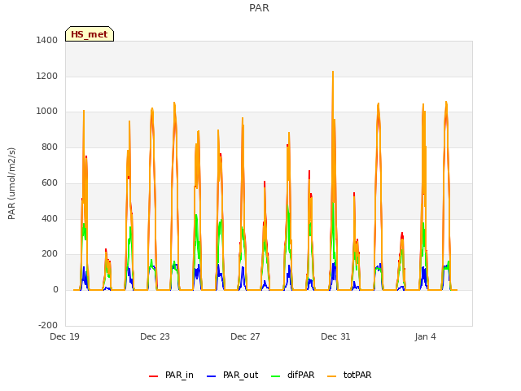Click the green difPAR legend swatch
Viewport: 521px width, 391px height.
pos(276,376)
